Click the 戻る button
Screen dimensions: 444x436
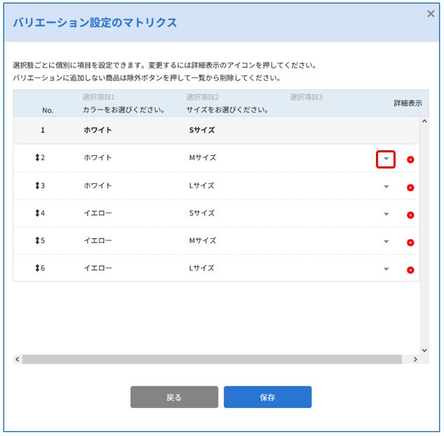tap(174, 397)
